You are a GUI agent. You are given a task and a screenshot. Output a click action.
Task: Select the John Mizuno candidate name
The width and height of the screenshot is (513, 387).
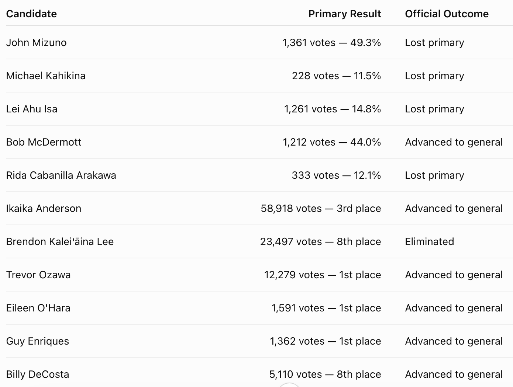tap(36, 43)
